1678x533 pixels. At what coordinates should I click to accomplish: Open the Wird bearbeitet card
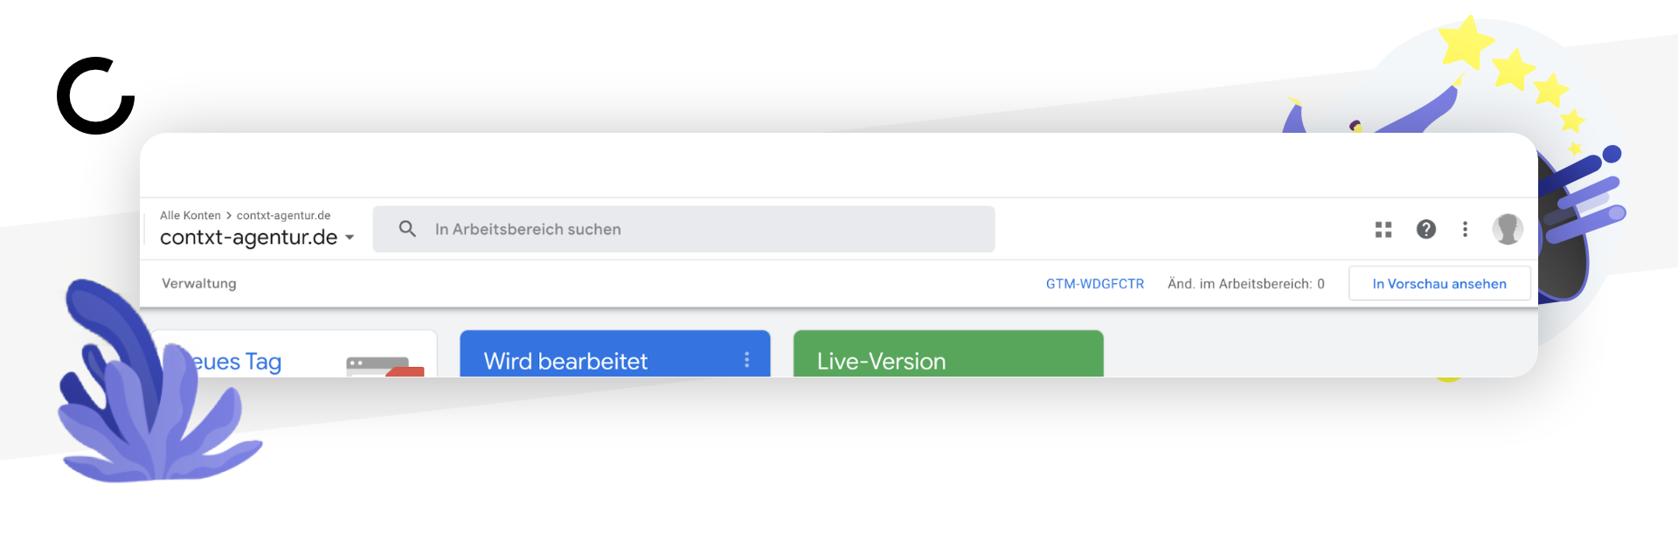615,354
